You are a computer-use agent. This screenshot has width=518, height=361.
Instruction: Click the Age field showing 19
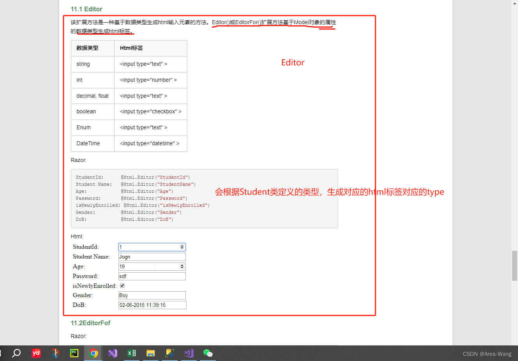pyautogui.click(x=152, y=266)
